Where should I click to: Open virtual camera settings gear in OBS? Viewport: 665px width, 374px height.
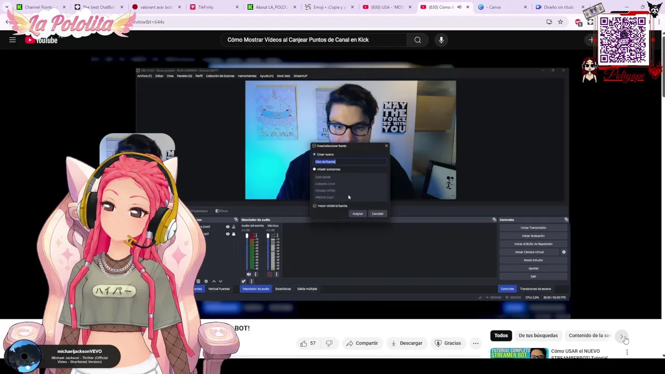pyautogui.click(x=564, y=252)
